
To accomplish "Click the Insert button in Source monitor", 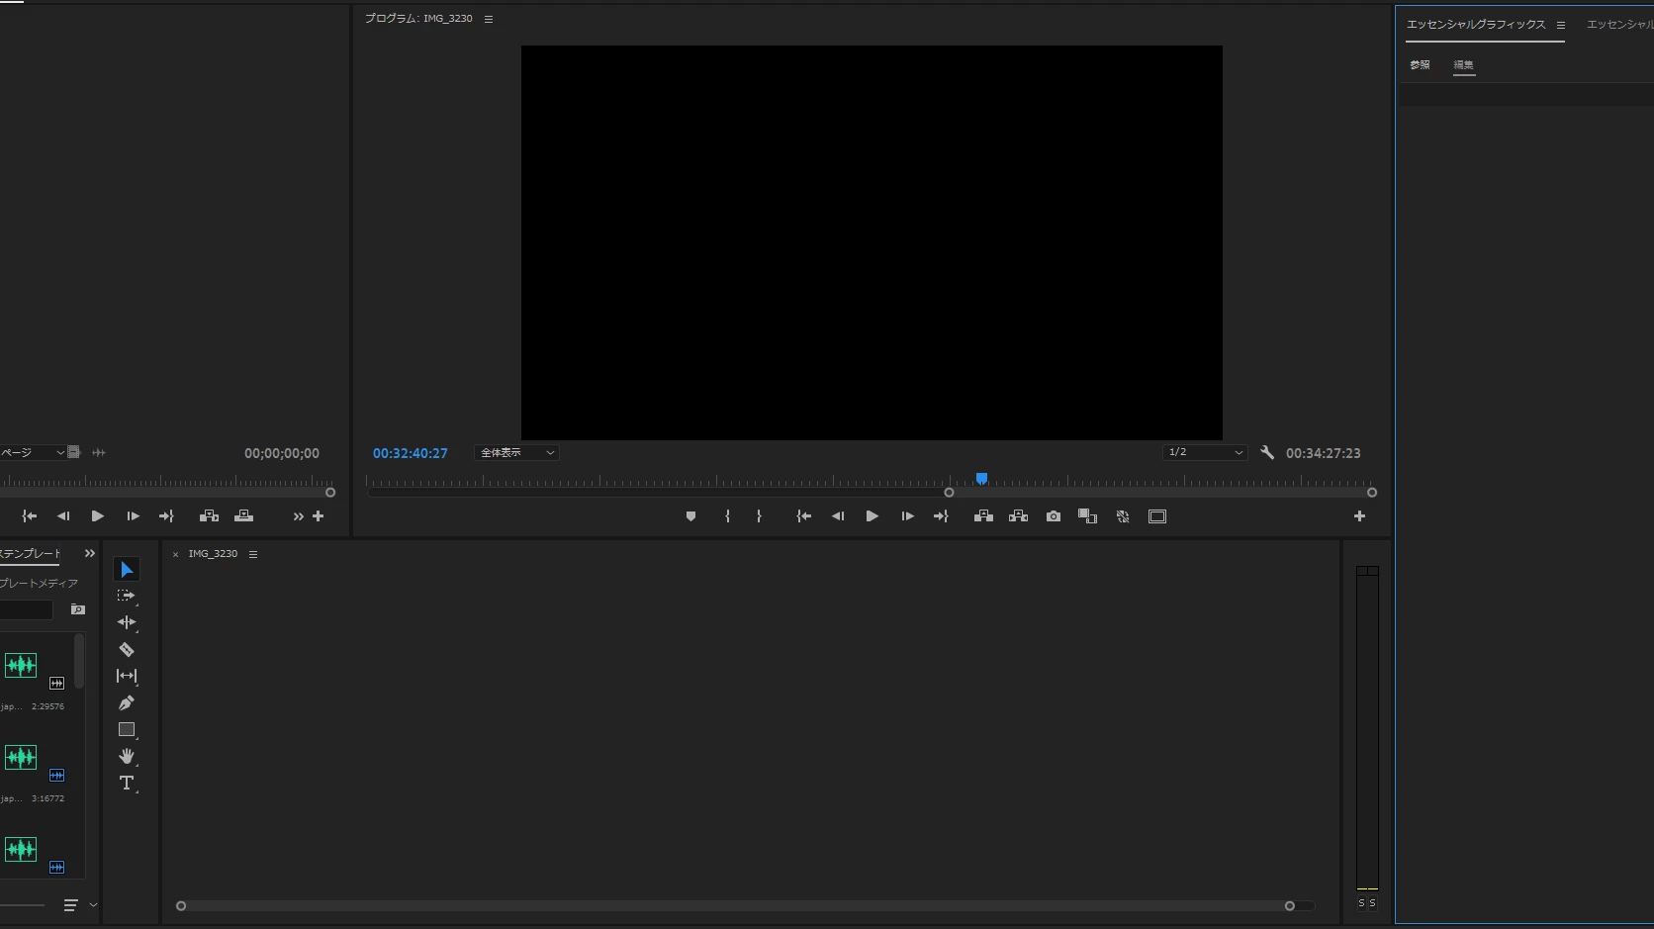I will [209, 516].
